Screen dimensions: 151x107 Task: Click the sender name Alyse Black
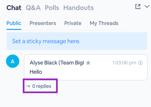click(57, 63)
